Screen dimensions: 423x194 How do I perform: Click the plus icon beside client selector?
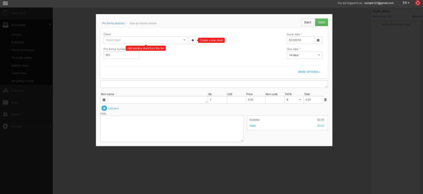coord(192,40)
